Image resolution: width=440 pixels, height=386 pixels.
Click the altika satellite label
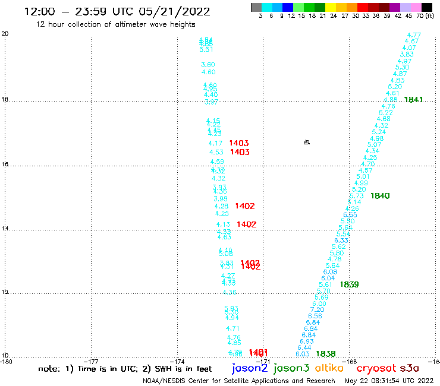[x=329, y=368]
